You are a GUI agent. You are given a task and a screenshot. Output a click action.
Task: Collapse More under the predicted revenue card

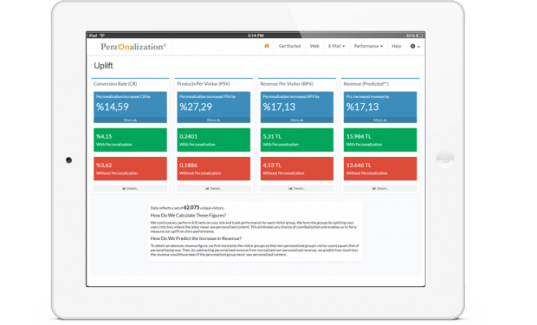[x=380, y=120]
